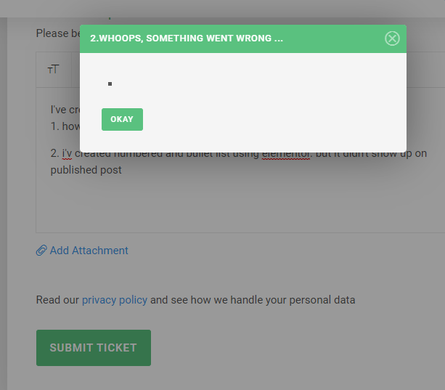445x390 pixels.
Task: Click empty toolbar area beside the text size icon
Action: pos(75,70)
